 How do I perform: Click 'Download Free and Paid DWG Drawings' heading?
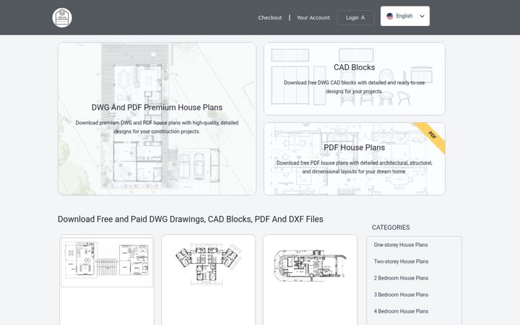[x=191, y=220]
